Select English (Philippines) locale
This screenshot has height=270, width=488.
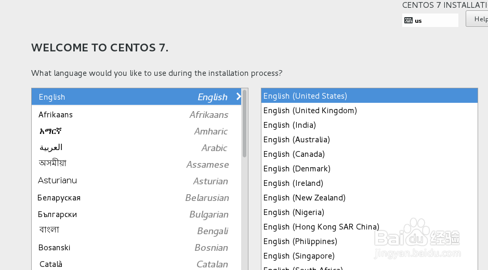(x=370, y=241)
